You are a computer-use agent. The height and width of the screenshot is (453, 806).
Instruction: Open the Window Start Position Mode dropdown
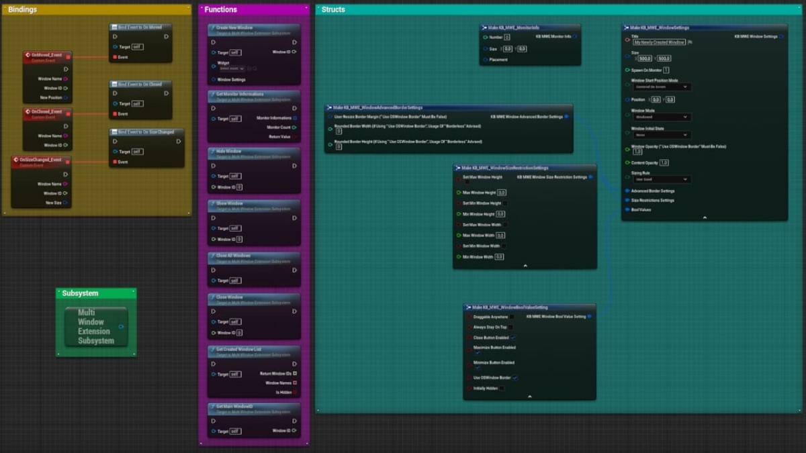tap(661, 87)
